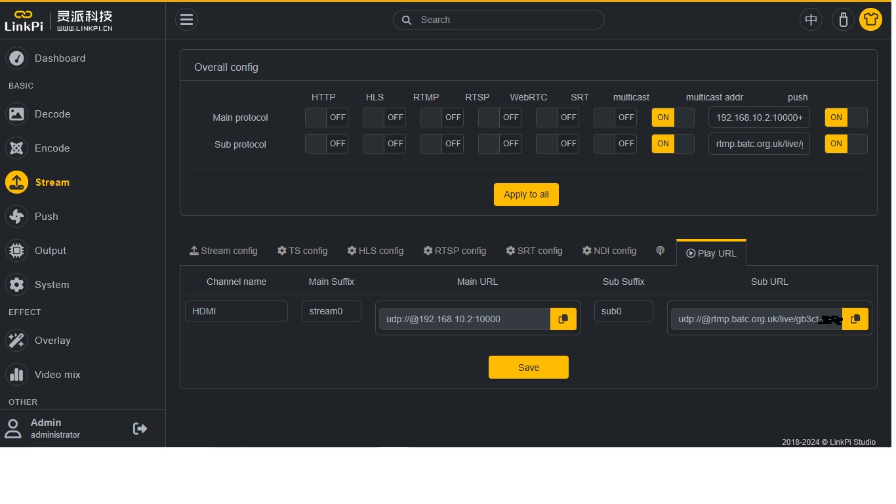This screenshot has width=896, height=504.
Task: Click the Main URL udp address field
Action: 464,319
